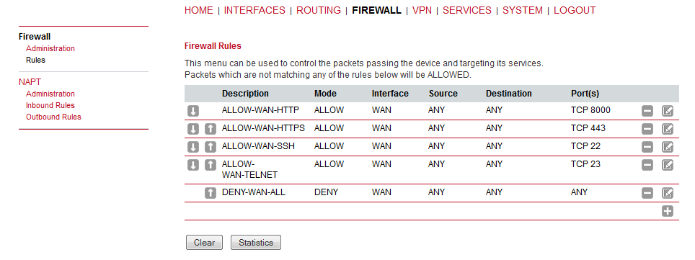Move ALLOW-WAN-SSH rule down
This screenshot has height=260, width=695.
click(x=192, y=147)
